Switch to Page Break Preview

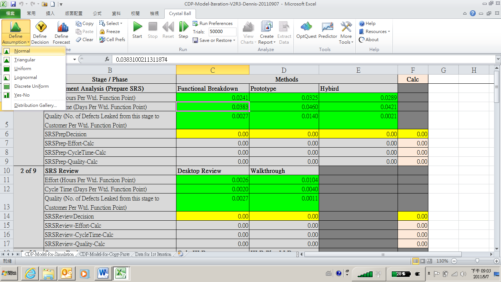pyautogui.click(x=429, y=261)
